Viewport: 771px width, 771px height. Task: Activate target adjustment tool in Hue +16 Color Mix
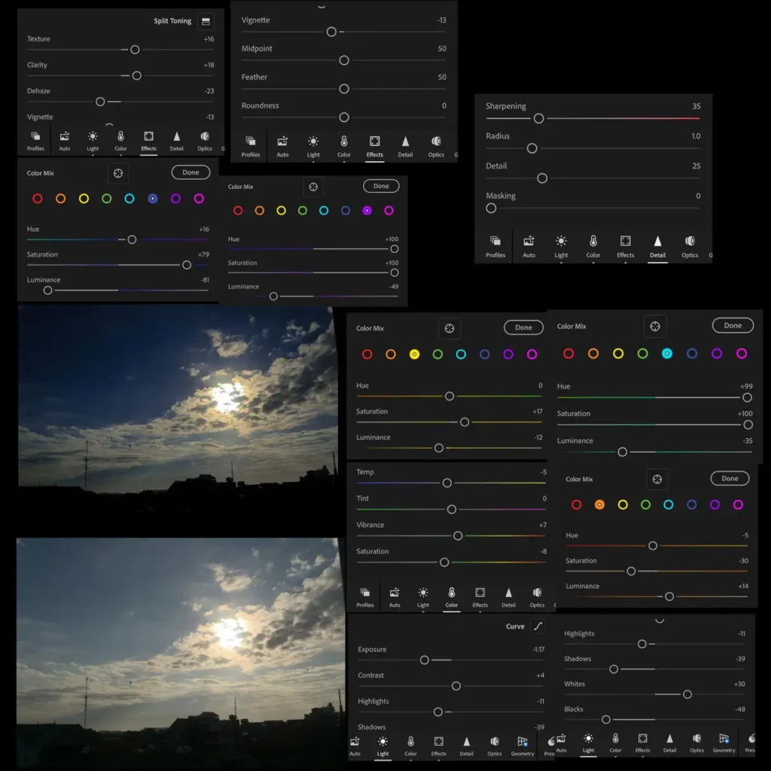(x=118, y=173)
